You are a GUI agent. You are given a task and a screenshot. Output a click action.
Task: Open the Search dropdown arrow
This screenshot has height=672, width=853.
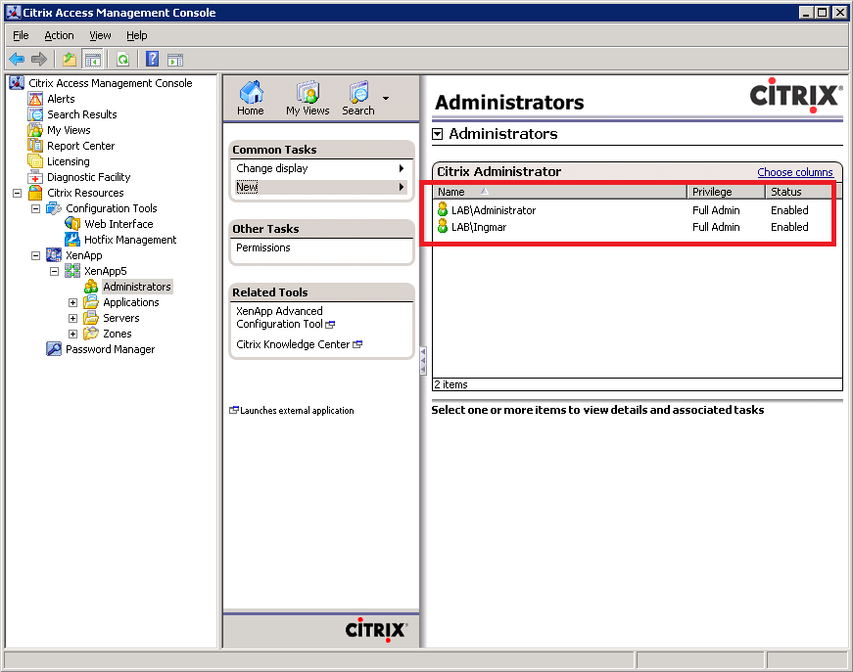(x=386, y=99)
